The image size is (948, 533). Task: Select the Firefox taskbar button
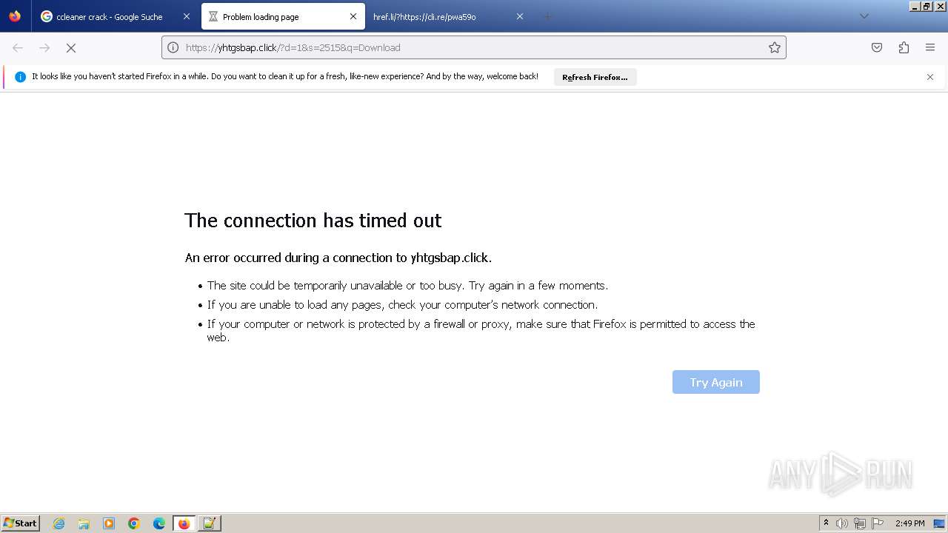click(x=184, y=523)
